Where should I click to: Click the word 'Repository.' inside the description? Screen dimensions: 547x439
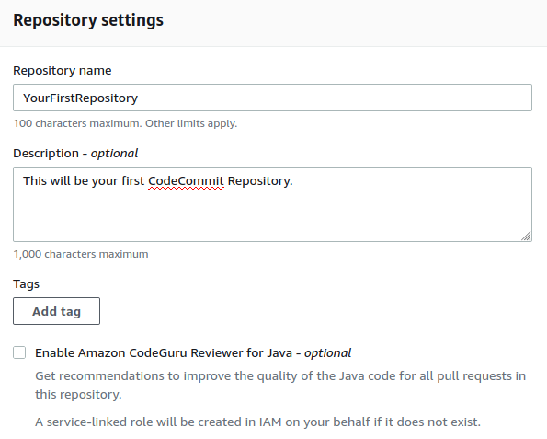[260, 181]
